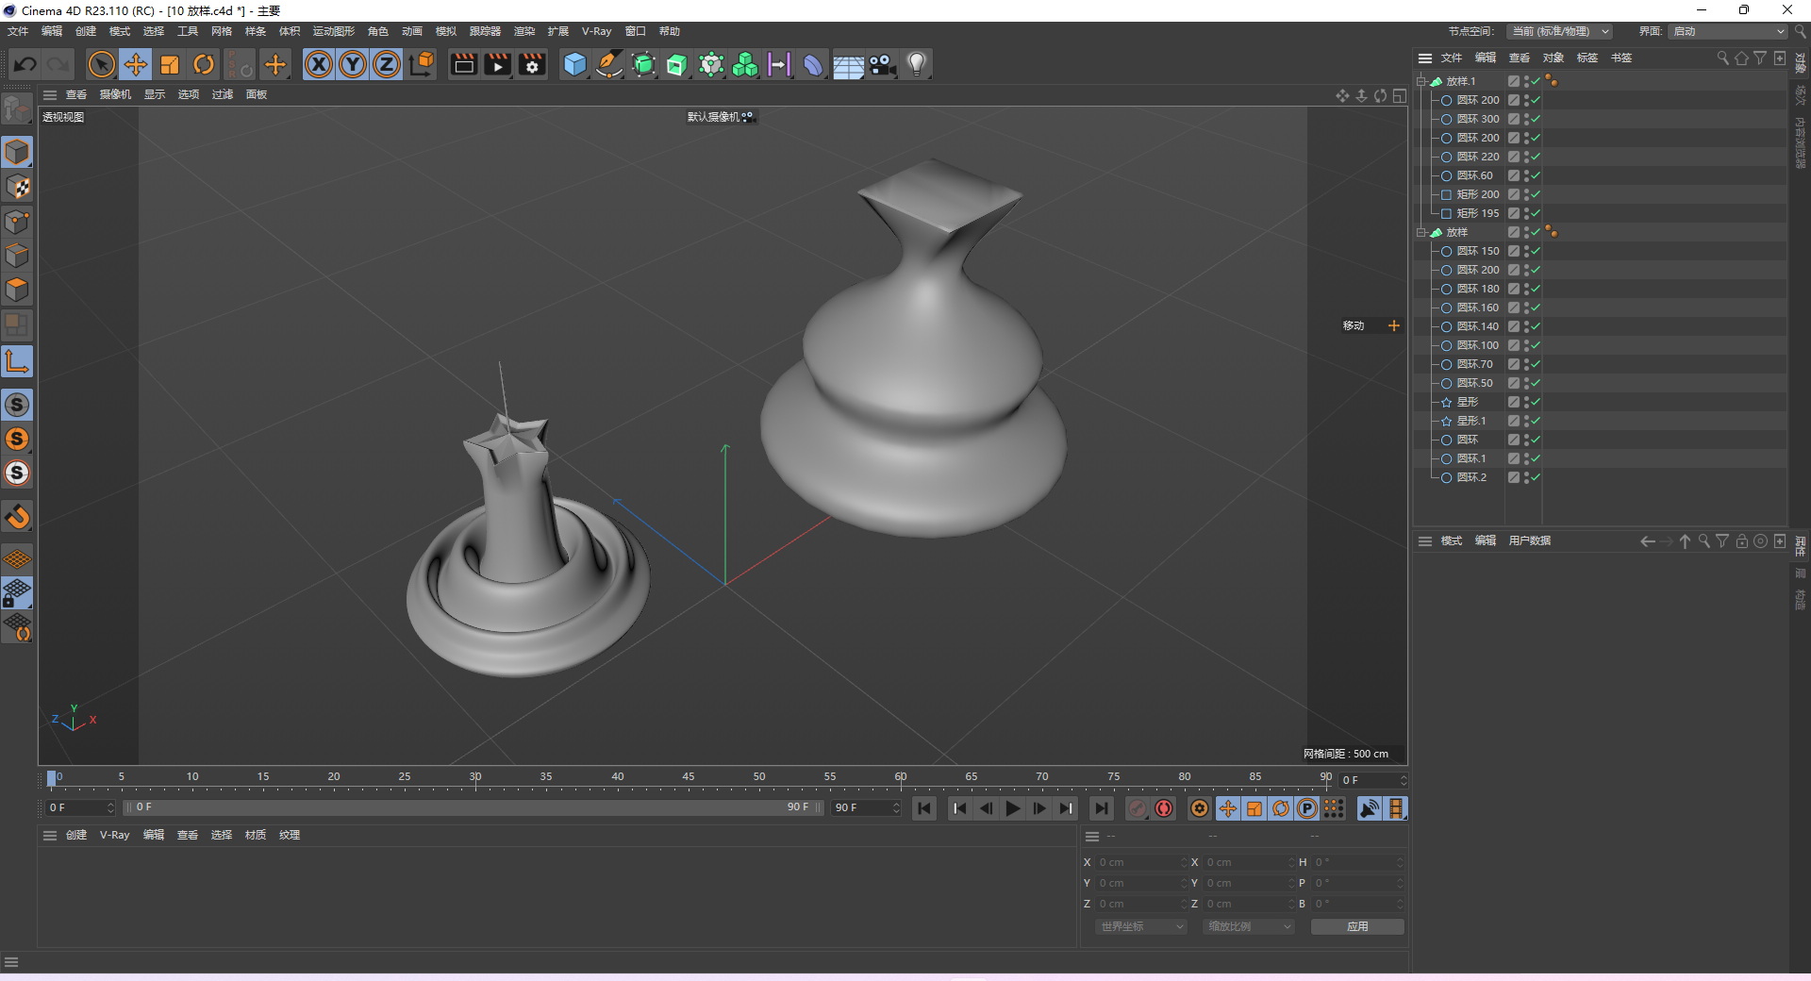Screen dimensions: 1811x981
Task: Toggle the X axis lock
Action: [319, 64]
